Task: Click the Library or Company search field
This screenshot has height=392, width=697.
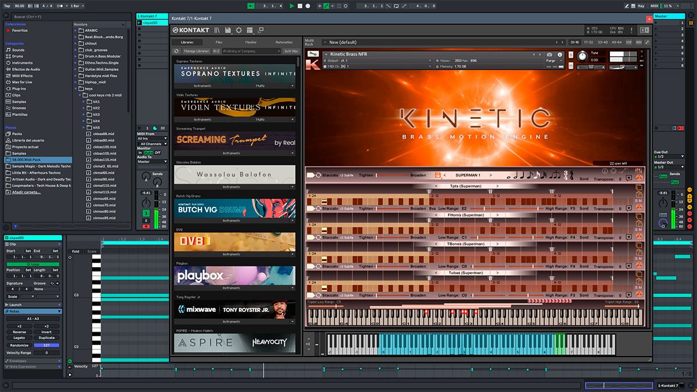Action: (252, 51)
